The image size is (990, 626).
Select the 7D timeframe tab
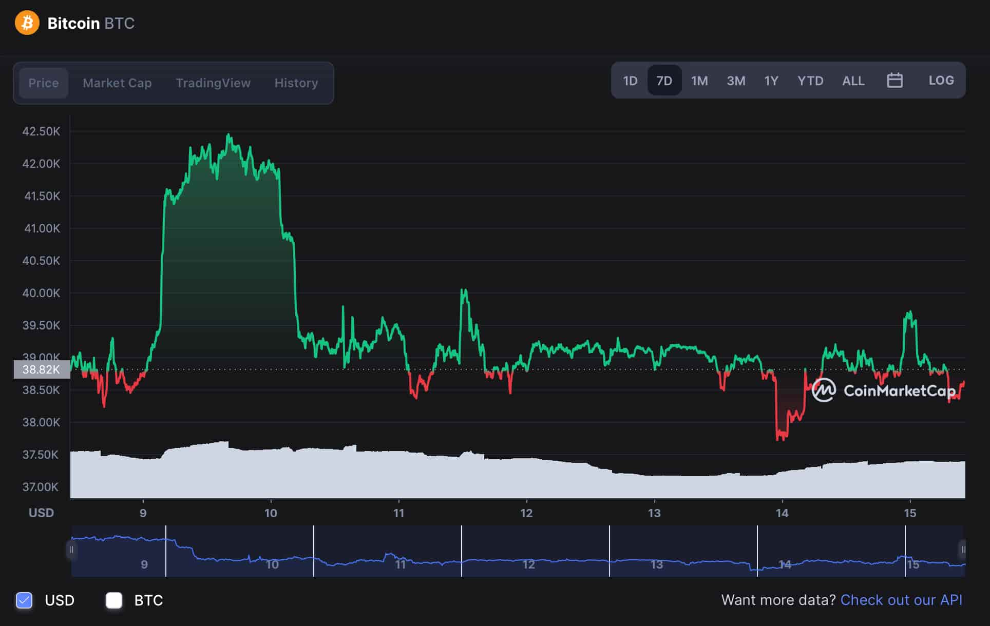(664, 81)
